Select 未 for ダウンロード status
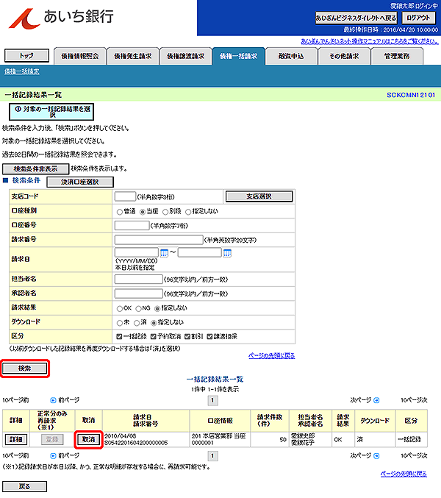Screen dimensions: 441x498 pyautogui.click(x=120, y=323)
